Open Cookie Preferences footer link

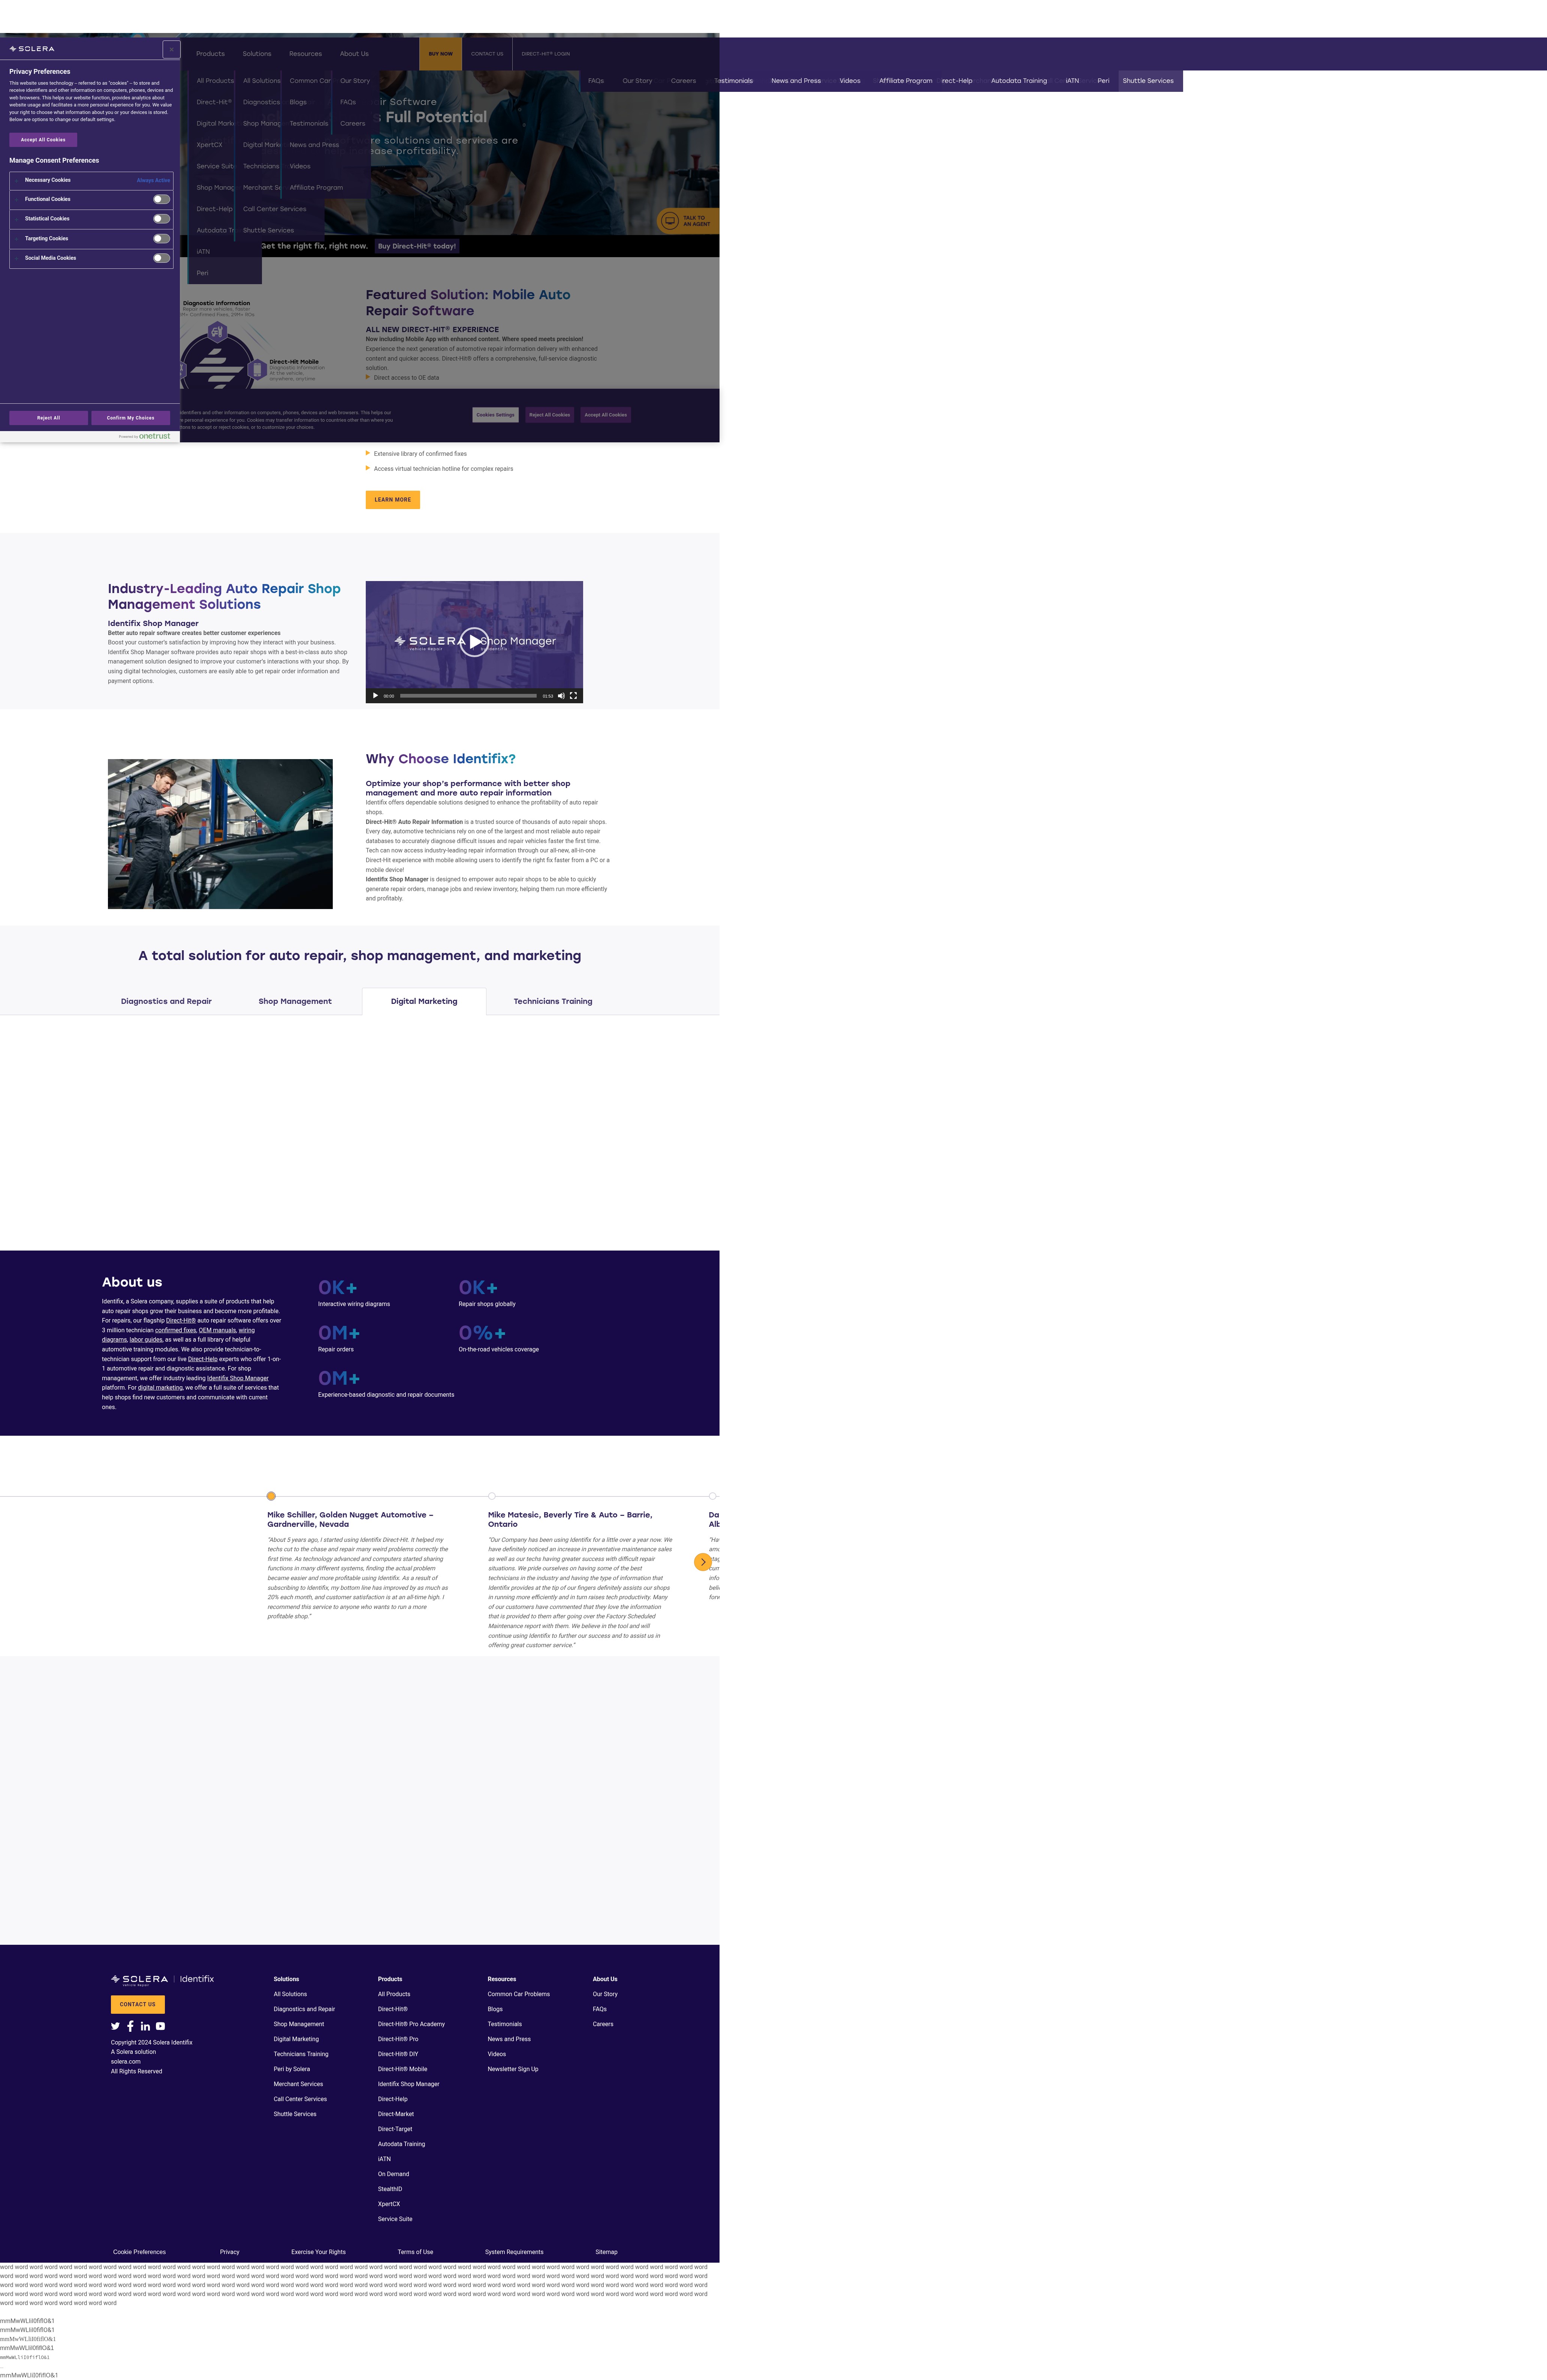click(x=139, y=2252)
